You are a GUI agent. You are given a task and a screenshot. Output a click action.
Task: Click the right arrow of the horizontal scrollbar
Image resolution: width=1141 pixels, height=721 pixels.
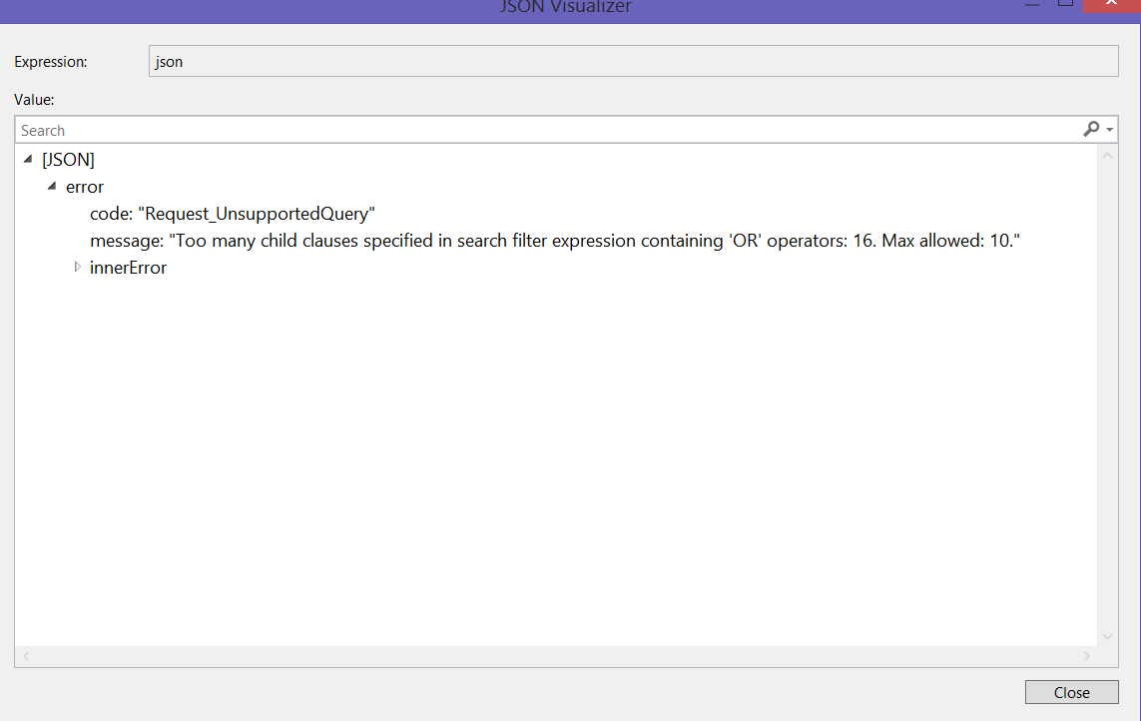(x=1088, y=656)
